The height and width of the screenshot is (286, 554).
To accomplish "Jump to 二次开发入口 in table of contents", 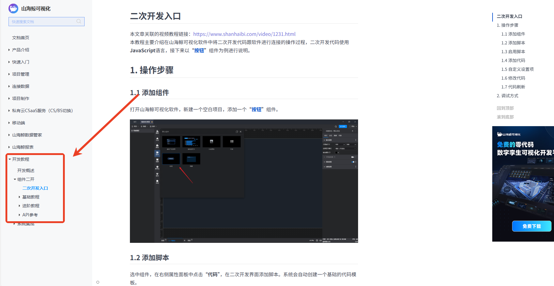I will [510, 16].
